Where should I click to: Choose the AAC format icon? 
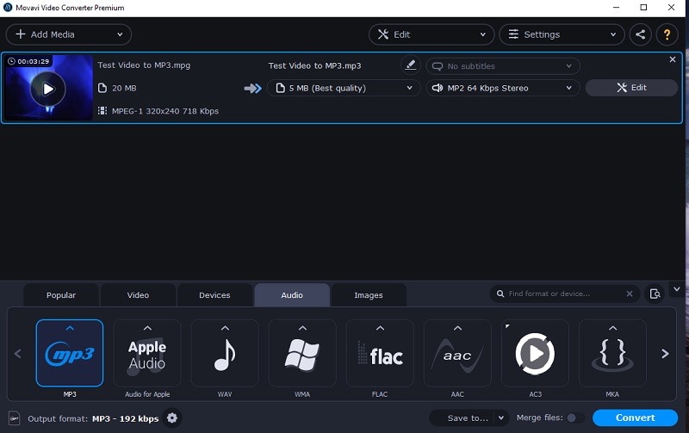(457, 353)
